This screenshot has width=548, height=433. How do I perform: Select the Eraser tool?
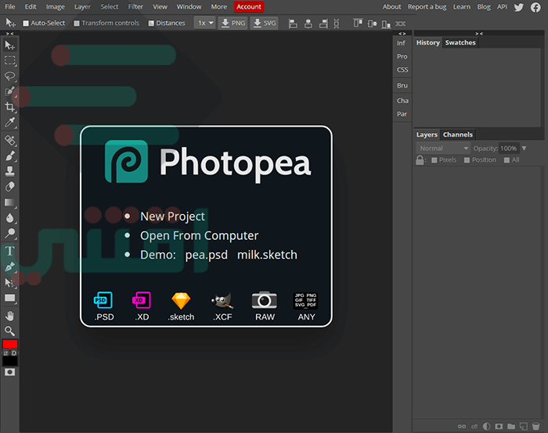[9, 187]
